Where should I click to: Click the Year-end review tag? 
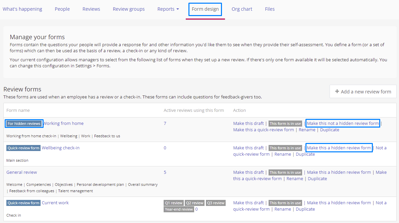pos(179,209)
